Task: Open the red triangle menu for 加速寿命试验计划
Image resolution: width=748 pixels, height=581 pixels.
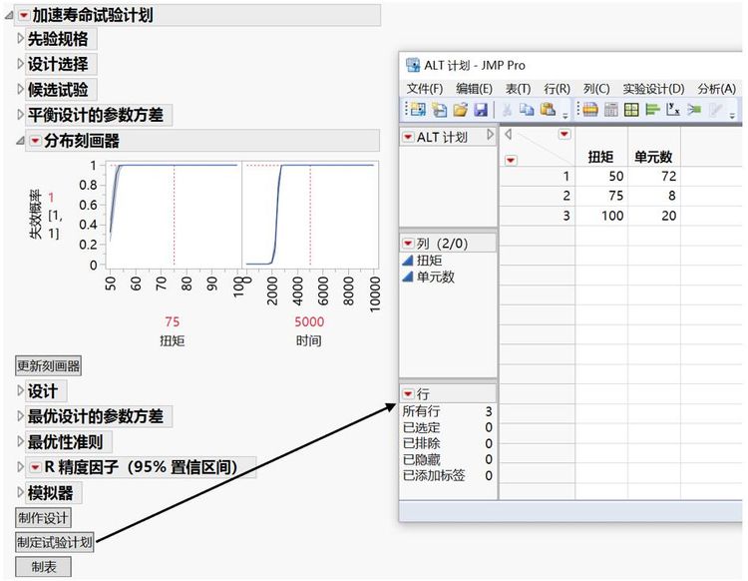Action: point(23,16)
